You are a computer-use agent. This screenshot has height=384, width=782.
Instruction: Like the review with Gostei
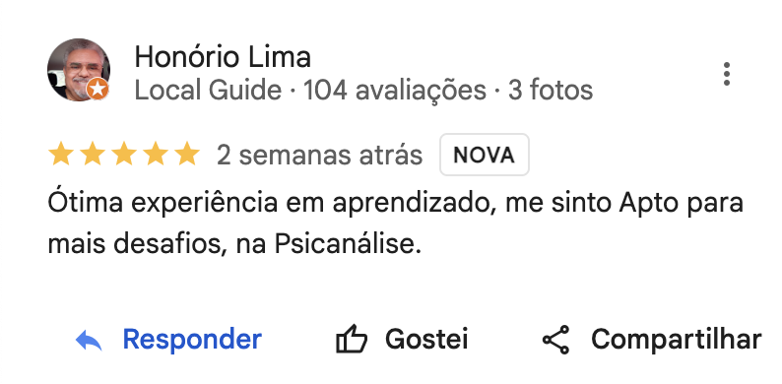[426, 340]
